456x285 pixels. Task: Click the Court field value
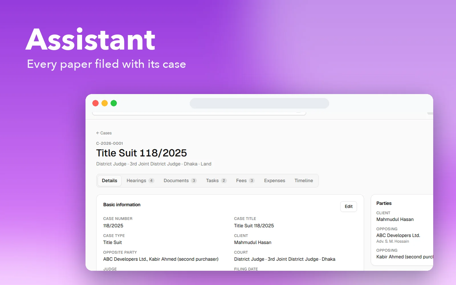coord(285,259)
